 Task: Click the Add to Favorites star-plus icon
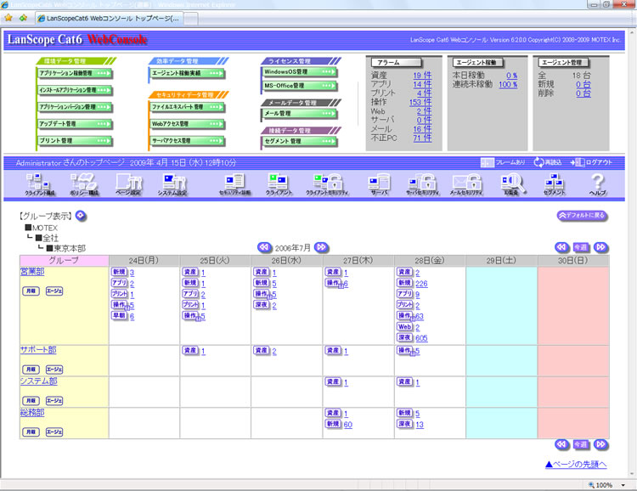tap(23, 18)
